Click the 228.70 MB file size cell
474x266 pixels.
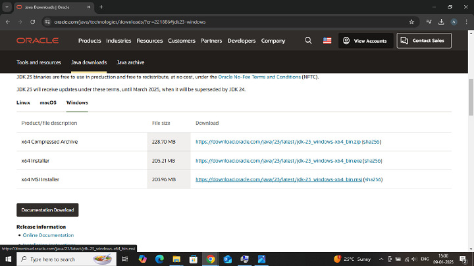click(x=169, y=142)
